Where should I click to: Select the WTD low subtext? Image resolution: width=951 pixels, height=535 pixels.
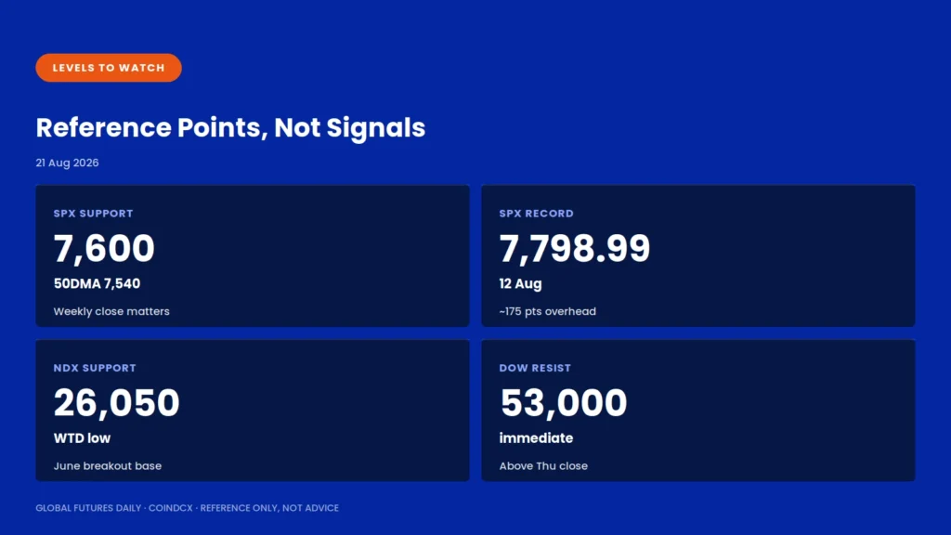pyautogui.click(x=82, y=438)
